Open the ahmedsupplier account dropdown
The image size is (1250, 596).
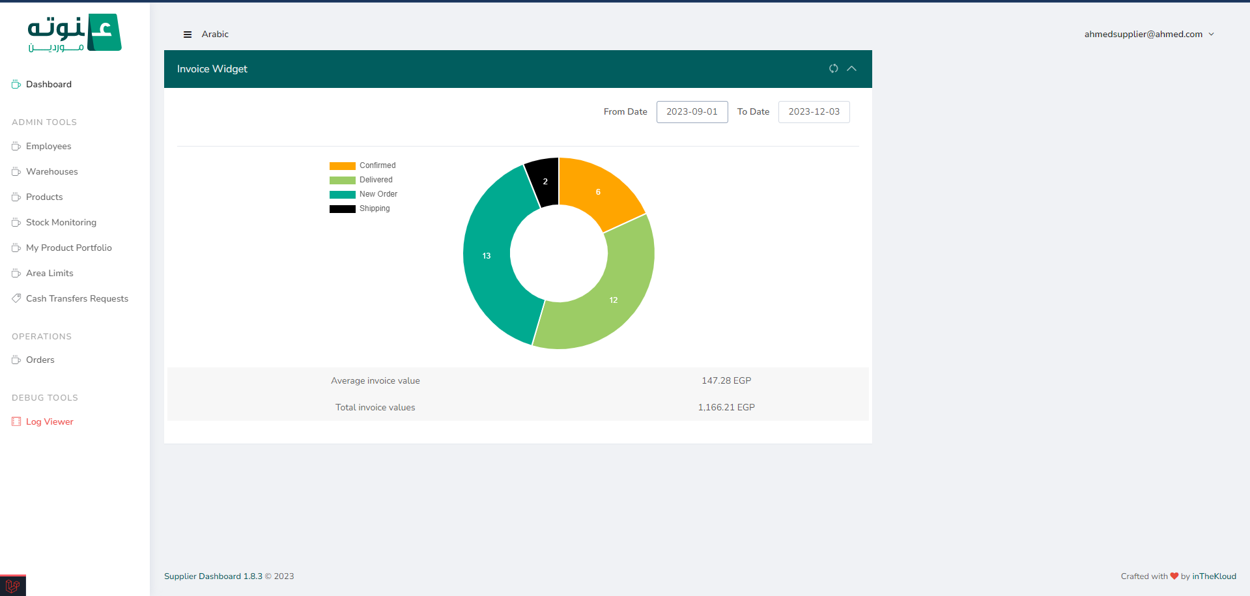pos(1149,35)
